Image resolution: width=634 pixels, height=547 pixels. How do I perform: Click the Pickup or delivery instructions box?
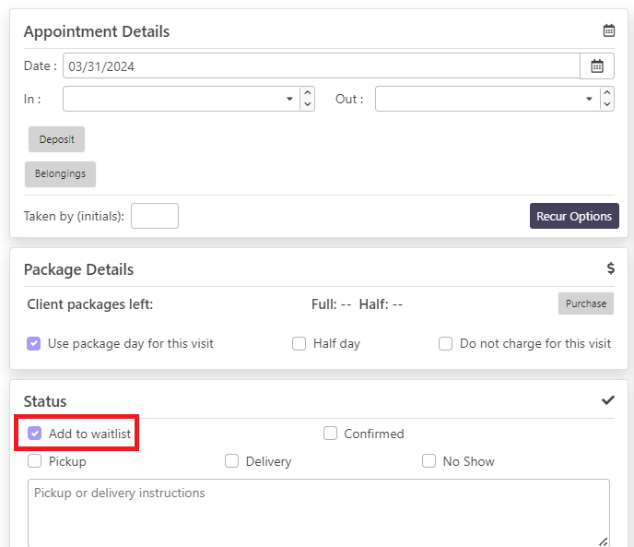(x=319, y=513)
